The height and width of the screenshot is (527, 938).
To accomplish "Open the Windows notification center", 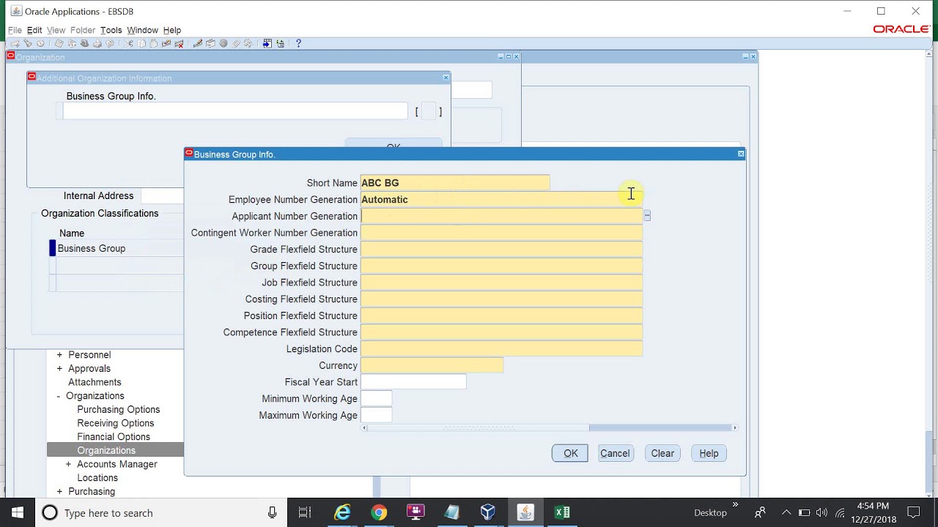I will [913, 512].
